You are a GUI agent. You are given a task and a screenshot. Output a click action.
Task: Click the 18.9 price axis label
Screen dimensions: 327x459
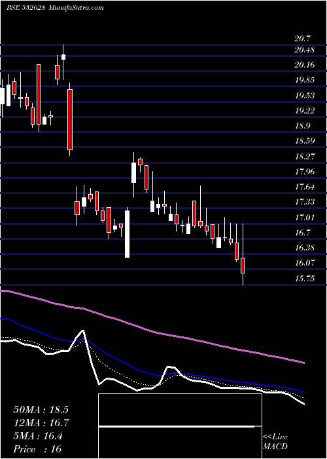point(303,126)
